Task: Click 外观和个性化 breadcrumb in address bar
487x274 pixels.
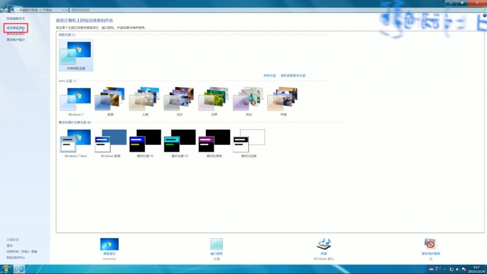Action: pyautogui.click(x=29, y=10)
